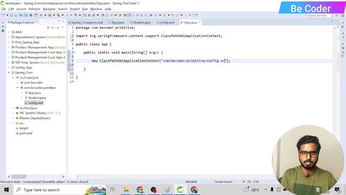Open the Window menu
This screenshot has height=195, width=346.
pyautogui.click(x=96, y=9)
